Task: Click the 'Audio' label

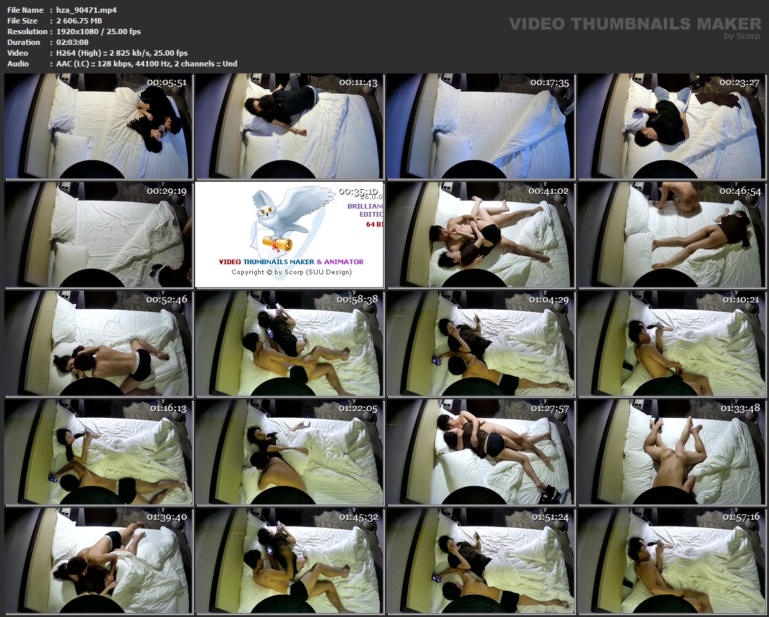Action: tap(17, 64)
